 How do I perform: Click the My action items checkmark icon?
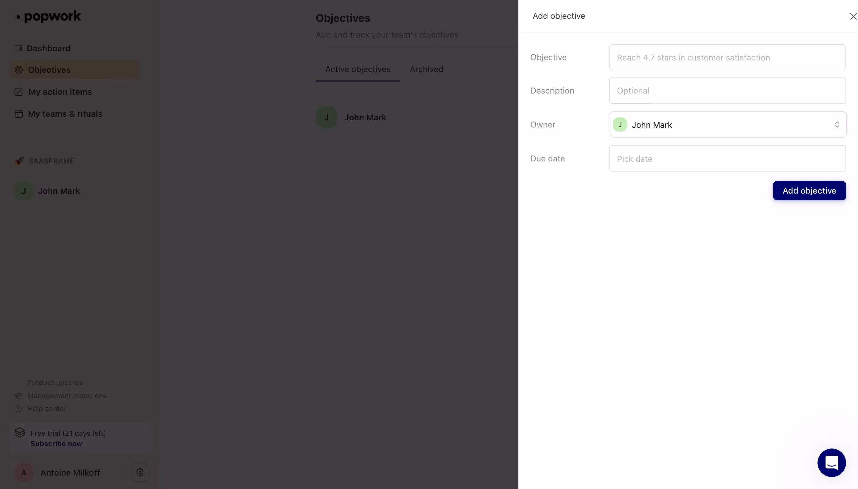coord(18,92)
